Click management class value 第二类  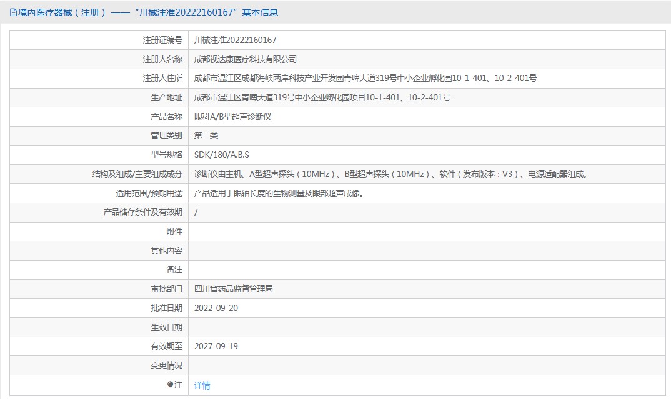pos(206,135)
